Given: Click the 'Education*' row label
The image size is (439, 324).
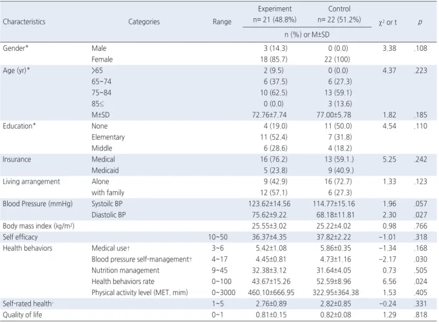Looking at the screenshot, I should point(19,126).
